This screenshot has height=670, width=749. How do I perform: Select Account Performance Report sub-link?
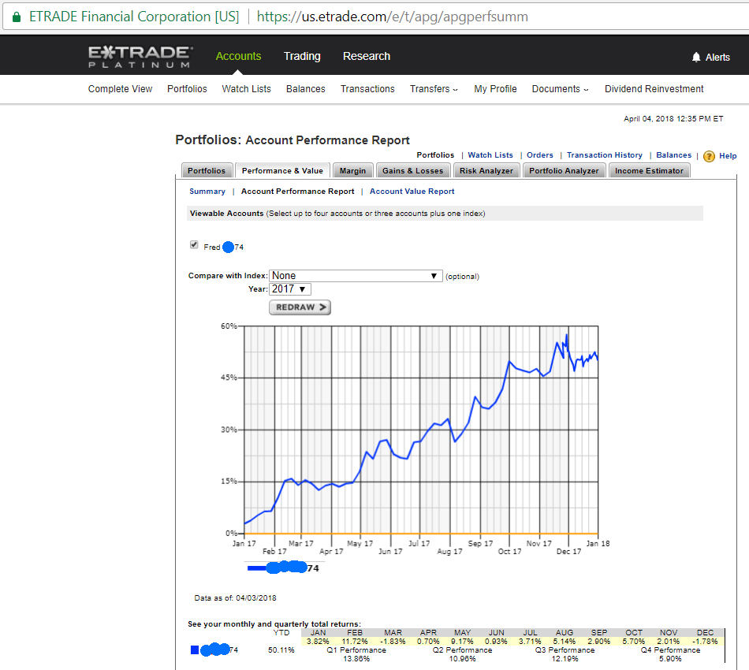pos(297,191)
